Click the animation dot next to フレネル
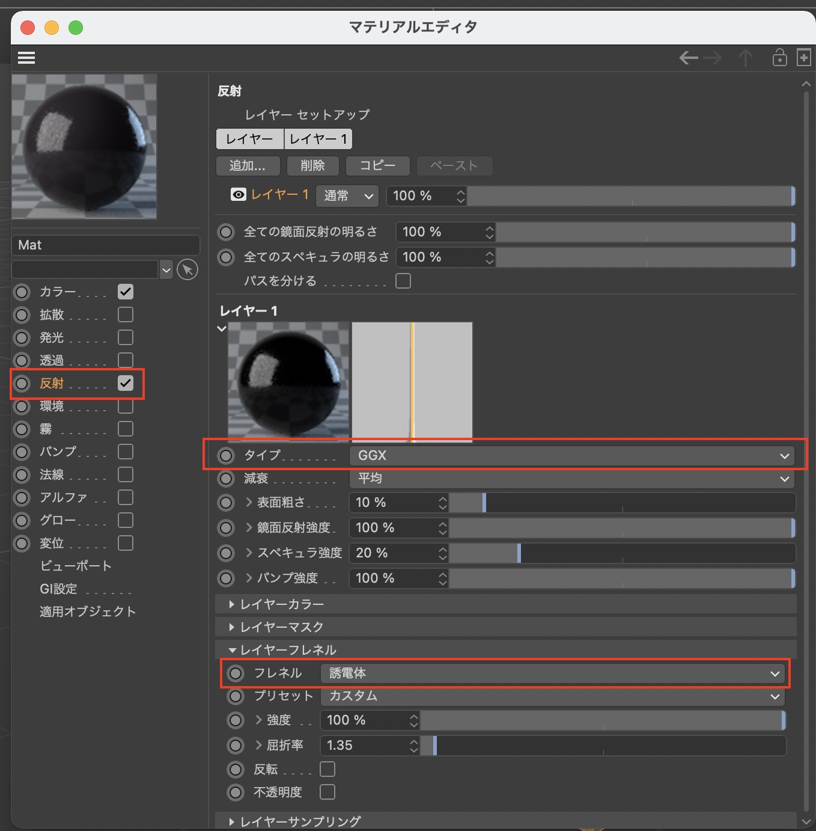 (236, 673)
